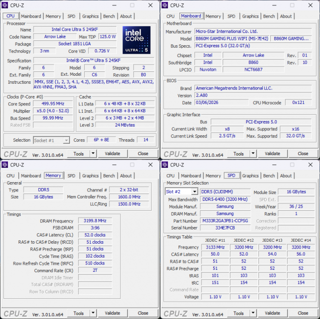Click the DRAM Frequency value '3199.8 MHz'
The height and width of the screenshot is (319, 320).
click(95, 221)
